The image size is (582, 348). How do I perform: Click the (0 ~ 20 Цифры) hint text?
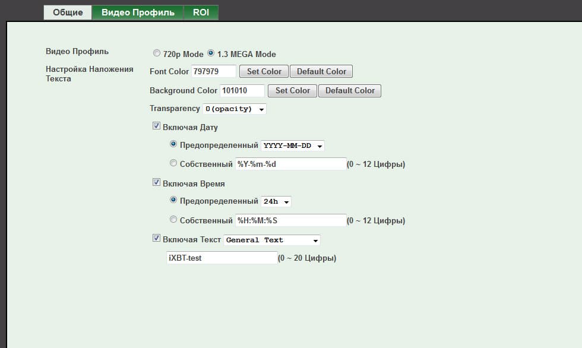[307, 258]
